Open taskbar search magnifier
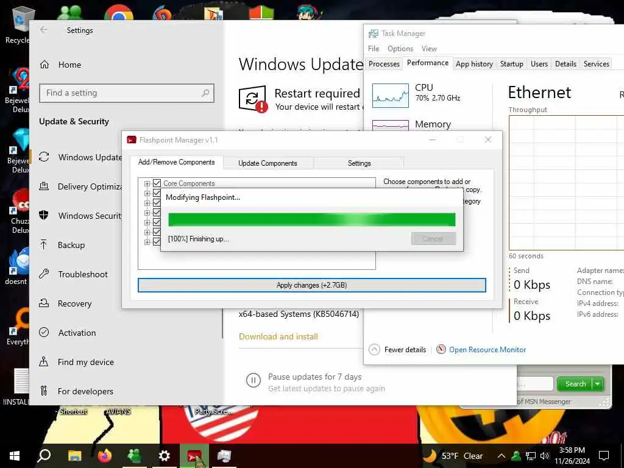 [x=44, y=456]
